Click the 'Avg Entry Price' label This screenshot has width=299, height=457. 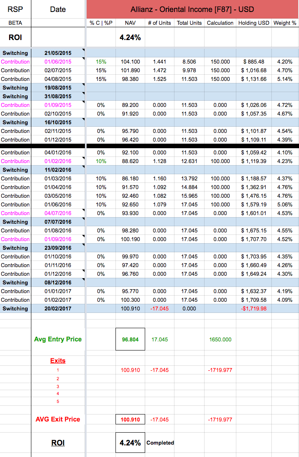coord(58,339)
